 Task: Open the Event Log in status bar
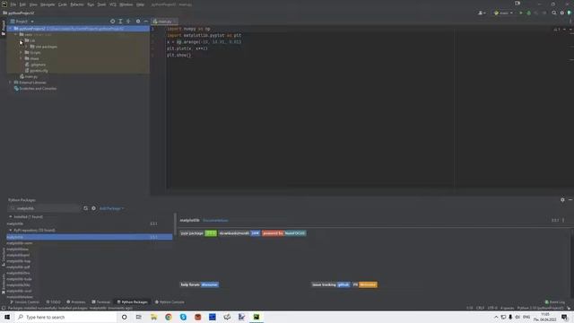click(x=555, y=301)
